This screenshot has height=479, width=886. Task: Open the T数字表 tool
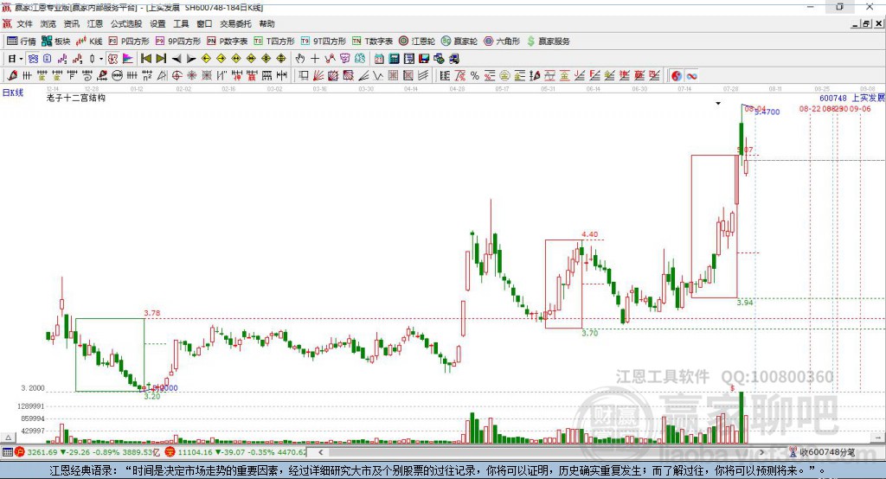pyautogui.click(x=372, y=42)
